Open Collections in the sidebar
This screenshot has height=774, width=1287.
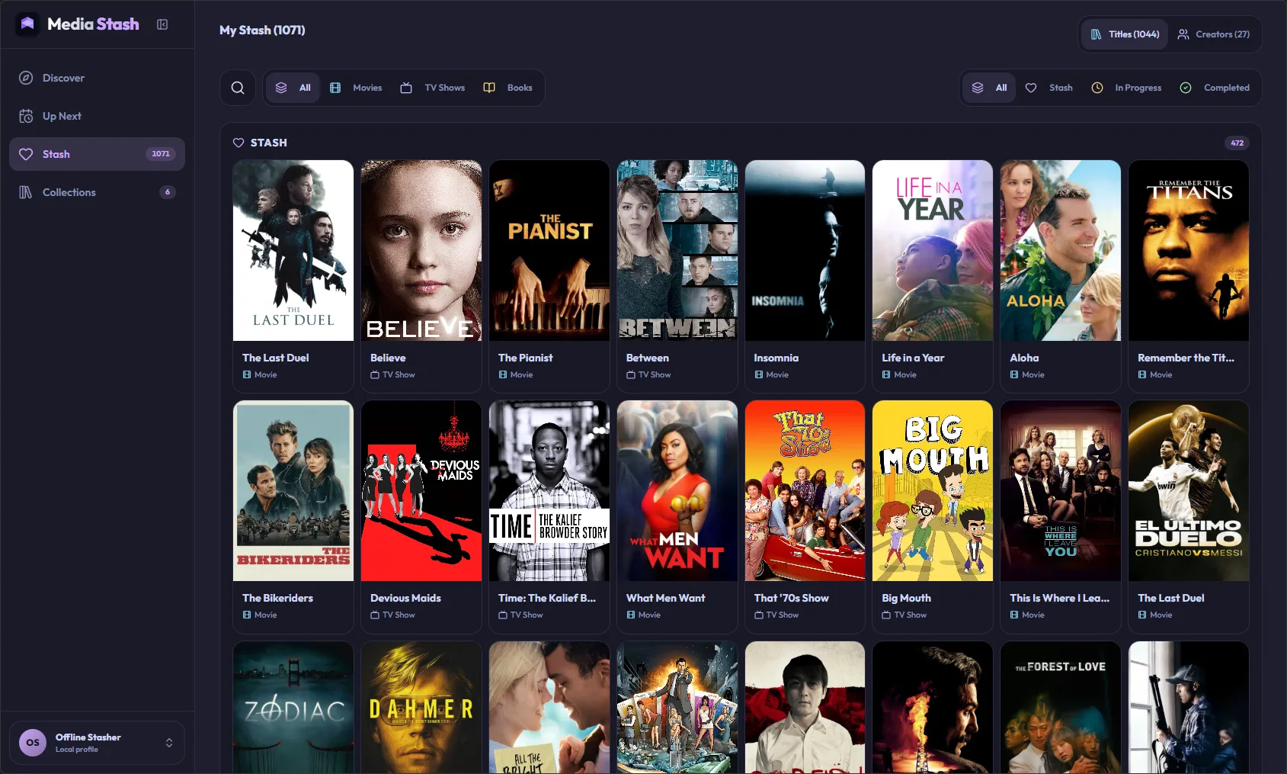(x=97, y=192)
